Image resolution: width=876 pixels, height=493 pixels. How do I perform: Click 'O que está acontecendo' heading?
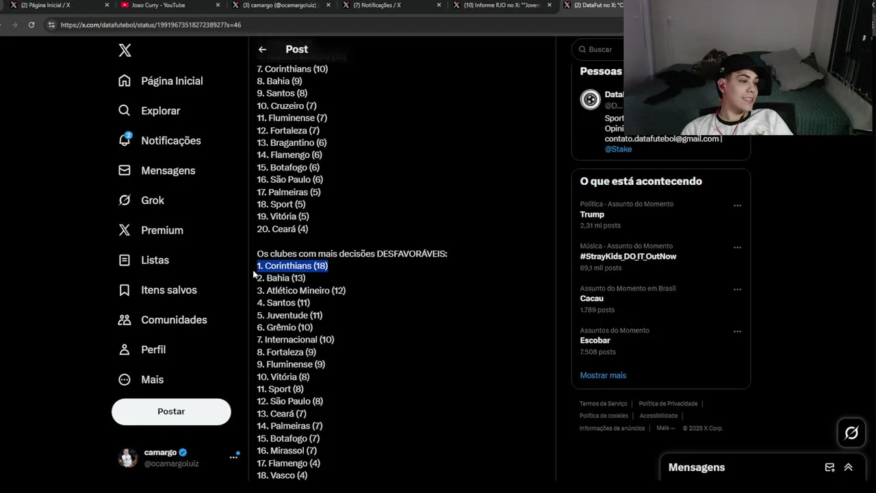coord(641,181)
